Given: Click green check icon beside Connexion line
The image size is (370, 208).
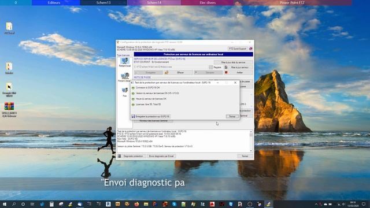Looking at the screenshot, I should [133, 88].
